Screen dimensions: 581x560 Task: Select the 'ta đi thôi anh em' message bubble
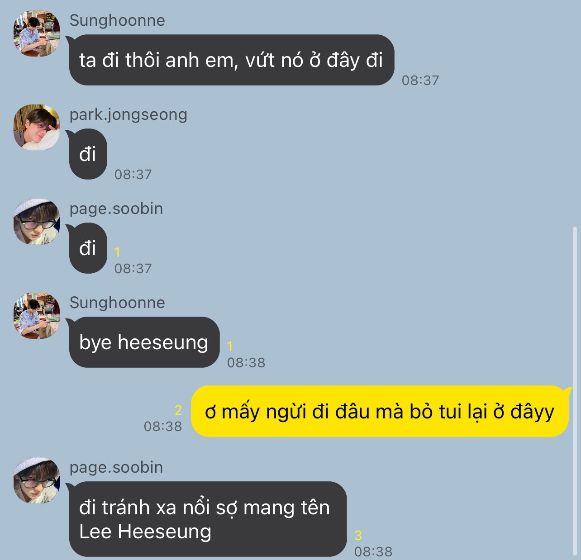[x=231, y=60]
